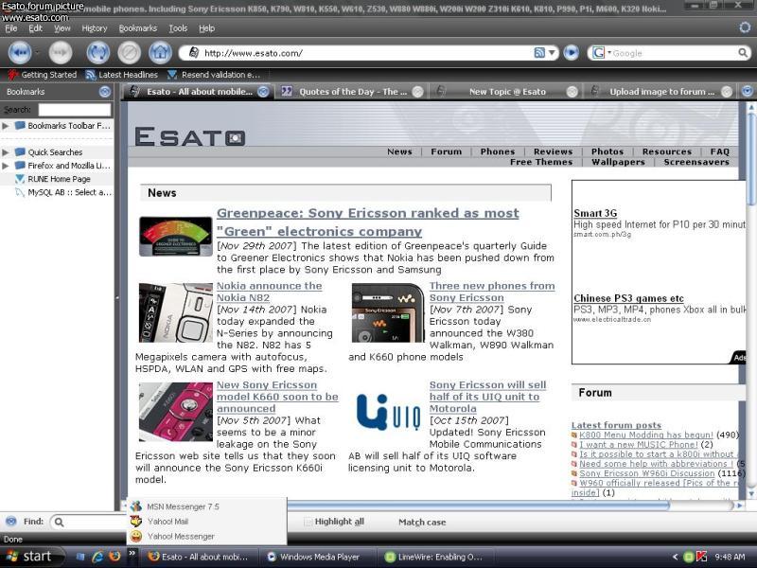Close the Find bar

[x=10, y=522]
